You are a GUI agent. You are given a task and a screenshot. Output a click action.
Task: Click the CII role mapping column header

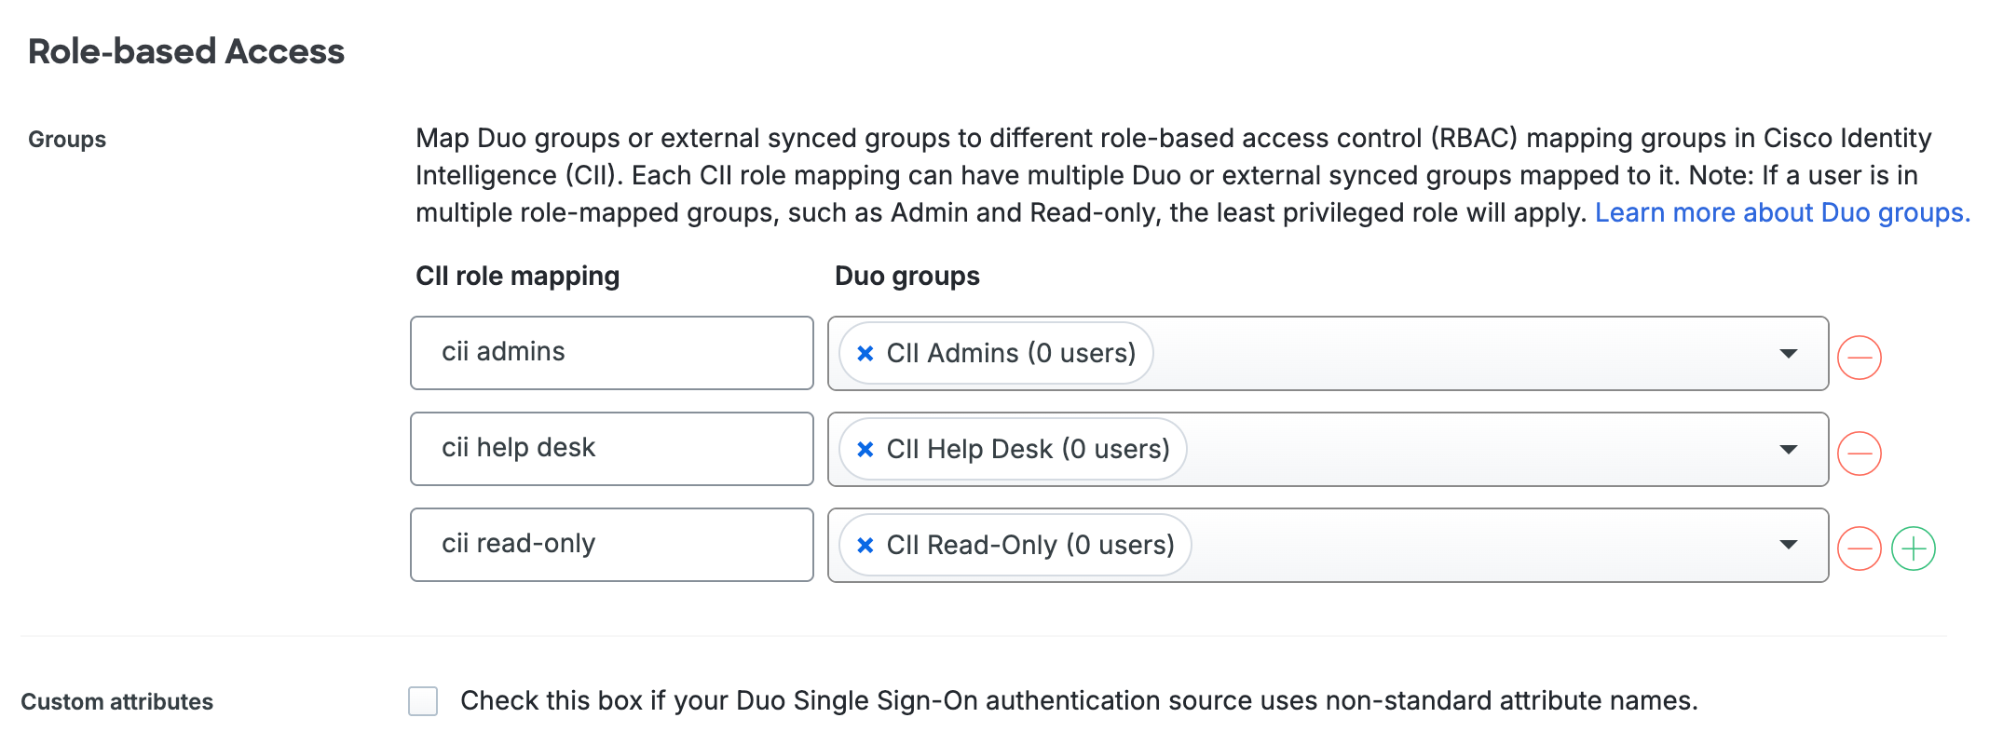(x=518, y=276)
